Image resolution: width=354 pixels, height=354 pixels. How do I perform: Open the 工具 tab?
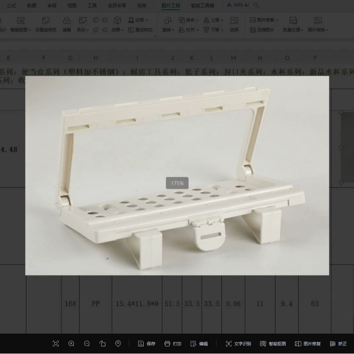pyautogui.click(x=92, y=6)
